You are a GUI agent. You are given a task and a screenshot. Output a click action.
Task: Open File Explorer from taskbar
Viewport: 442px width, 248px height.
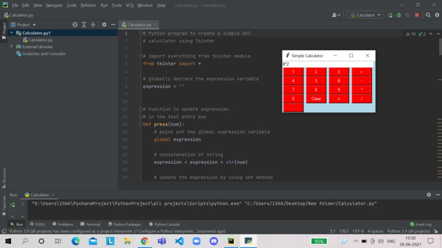(x=127, y=241)
